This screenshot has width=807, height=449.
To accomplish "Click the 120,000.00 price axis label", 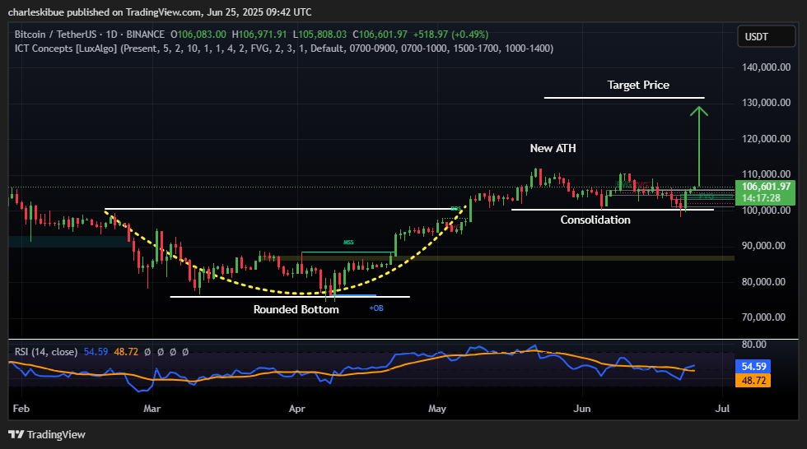I will (766, 139).
